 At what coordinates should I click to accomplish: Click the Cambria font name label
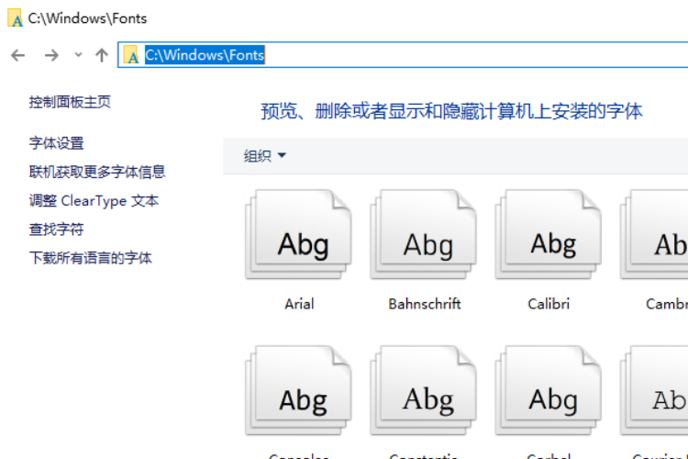coord(667,304)
